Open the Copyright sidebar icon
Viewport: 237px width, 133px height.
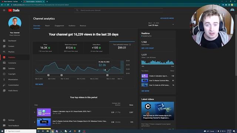[4, 74]
